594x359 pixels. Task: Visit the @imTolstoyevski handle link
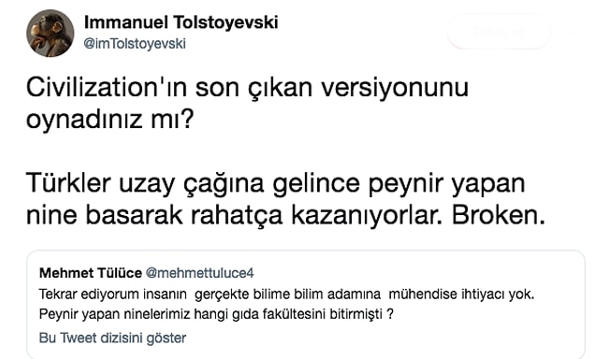tap(135, 44)
